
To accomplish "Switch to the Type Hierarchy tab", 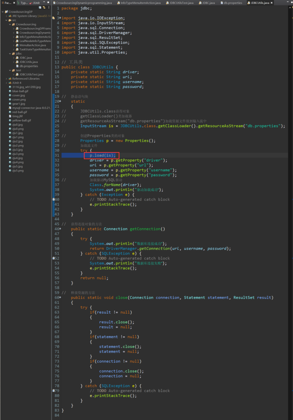I will (22, 3).
